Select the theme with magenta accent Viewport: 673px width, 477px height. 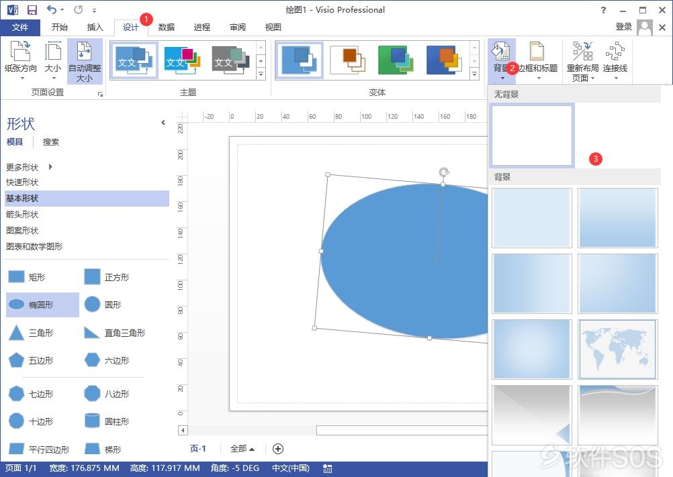(x=183, y=60)
